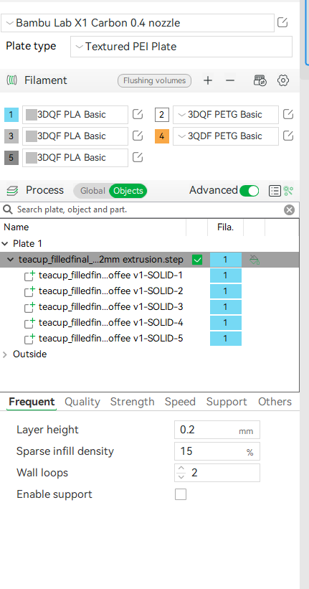Add a new filament slot
This screenshot has width=309, height=589.
pos(208,80)
